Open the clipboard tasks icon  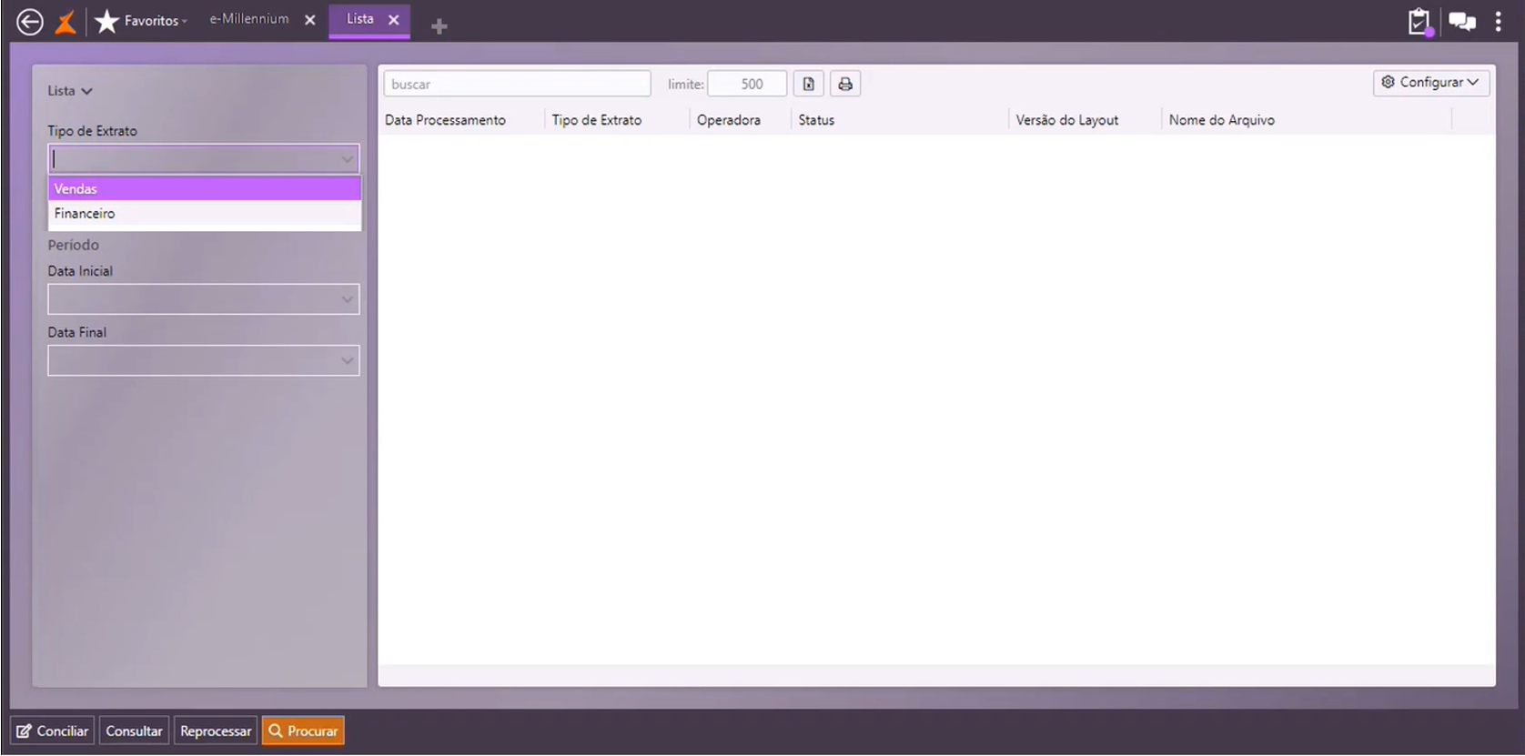(x=1419, y=21)
